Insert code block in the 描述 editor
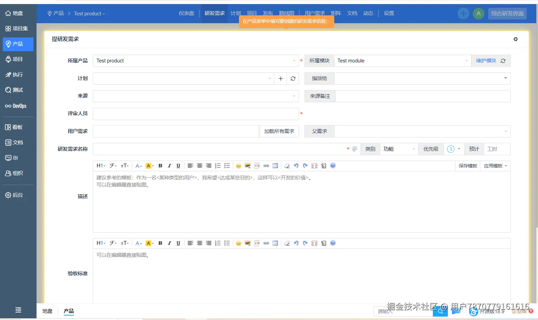 point(257,166)
